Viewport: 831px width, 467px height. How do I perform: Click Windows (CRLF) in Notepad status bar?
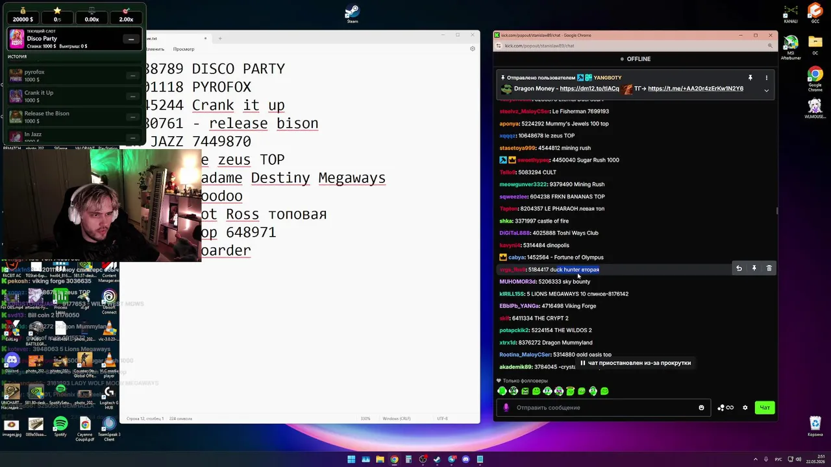tap(397, 418)
